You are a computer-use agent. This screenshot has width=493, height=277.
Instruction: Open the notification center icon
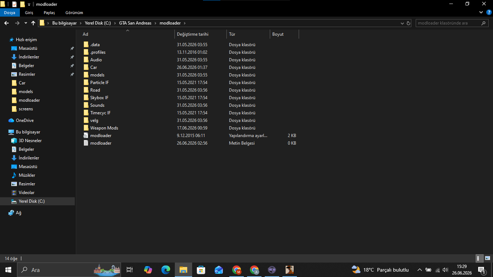(481, 270)
